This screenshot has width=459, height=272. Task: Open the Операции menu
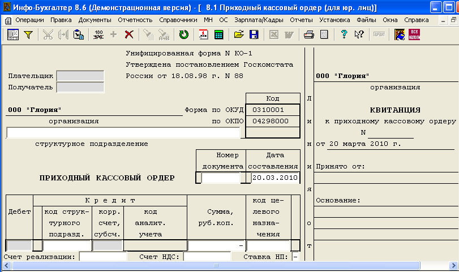(x=29, y=20)
